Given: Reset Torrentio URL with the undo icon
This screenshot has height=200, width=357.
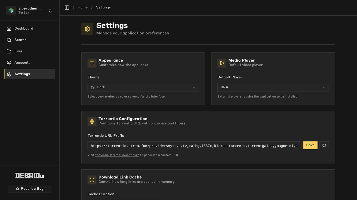Looking at the screenshot, I should [x=324, y=145].
